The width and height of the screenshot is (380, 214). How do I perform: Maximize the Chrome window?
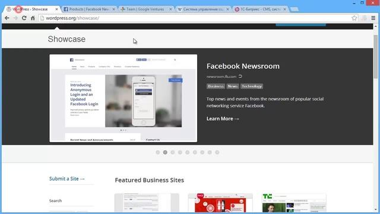[x=362, y=3]
